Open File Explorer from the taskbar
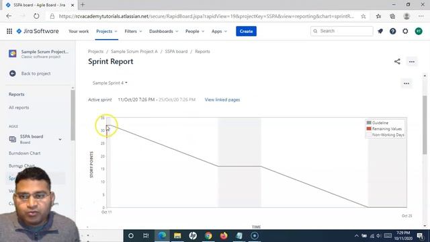Screen dimensions: 430x242 (x=177, y=236)
